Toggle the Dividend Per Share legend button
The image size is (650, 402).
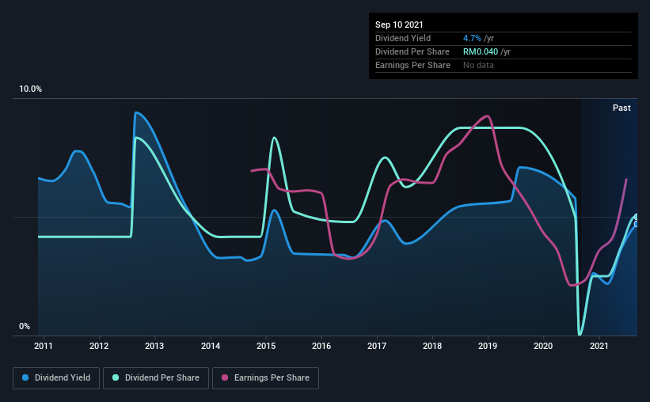pyautogui.click(x=156, y=378)
